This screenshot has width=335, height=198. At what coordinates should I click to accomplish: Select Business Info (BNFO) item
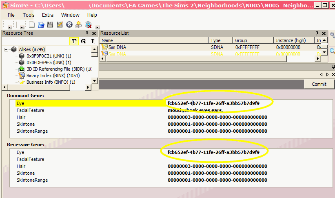coord(51,82)
